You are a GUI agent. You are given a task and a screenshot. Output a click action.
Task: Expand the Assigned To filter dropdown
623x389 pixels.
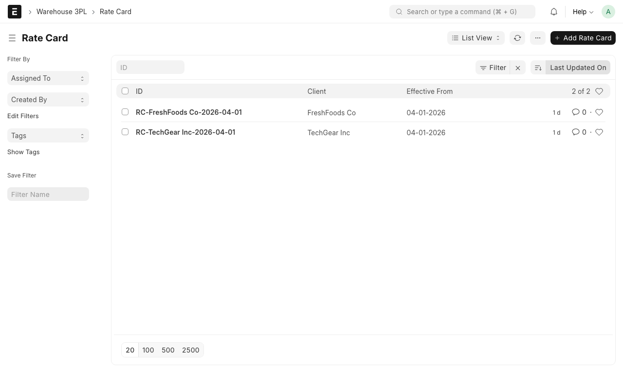point(48,78)
